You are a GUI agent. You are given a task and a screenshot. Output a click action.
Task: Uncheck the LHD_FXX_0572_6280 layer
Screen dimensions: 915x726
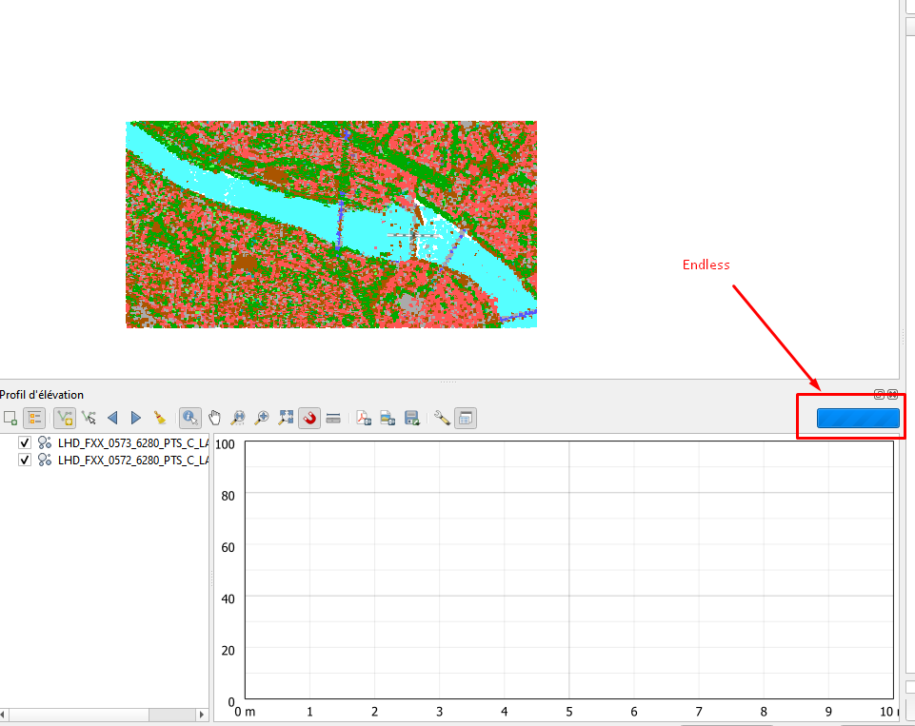pyautogui.click(x=24, y=460)
